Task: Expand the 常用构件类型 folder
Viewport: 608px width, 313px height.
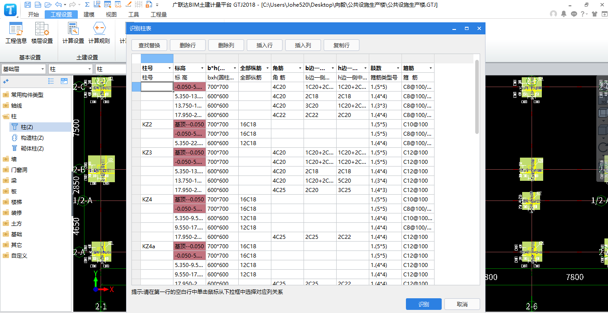Action: click(x=6, y=95)
